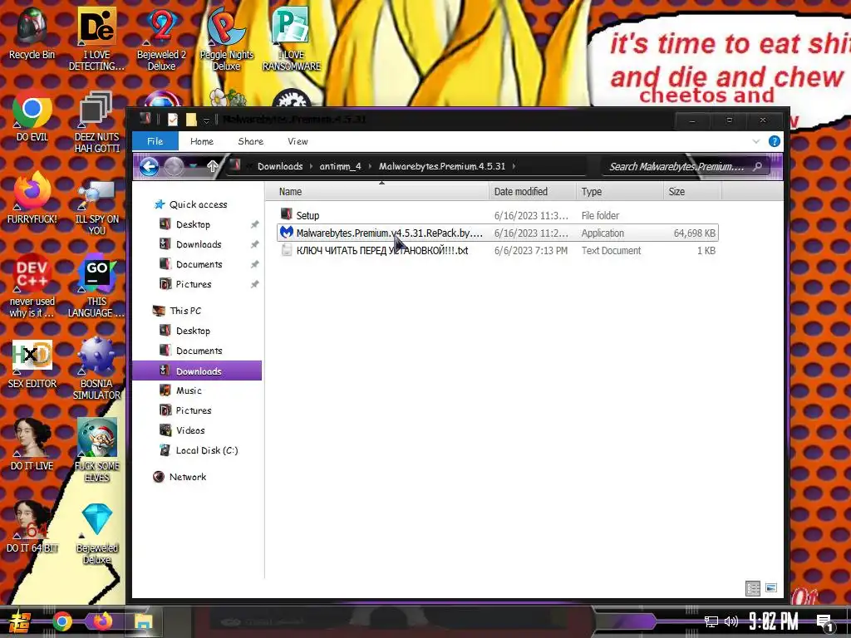Expand the breadcrumb arrow after Downloads
Image resolution: width=851 pixels, height=638 pixels.
[311, 166]
